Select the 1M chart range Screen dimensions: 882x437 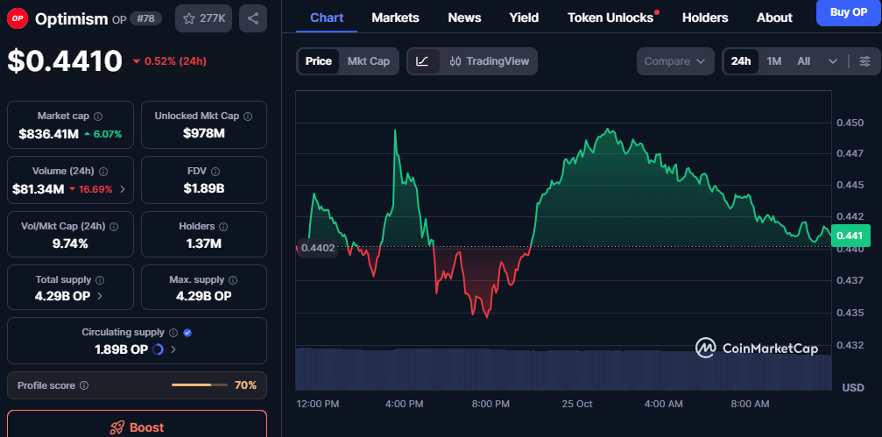(x=773, y=61)
